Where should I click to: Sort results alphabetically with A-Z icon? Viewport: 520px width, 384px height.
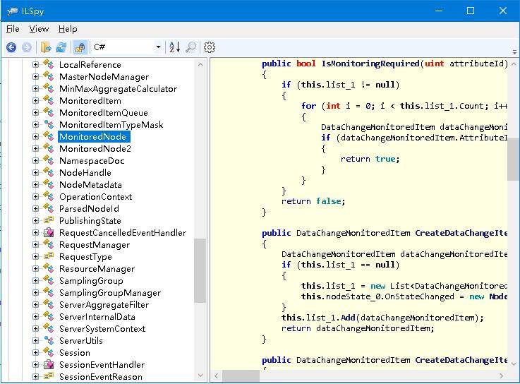tap(175, 47)
